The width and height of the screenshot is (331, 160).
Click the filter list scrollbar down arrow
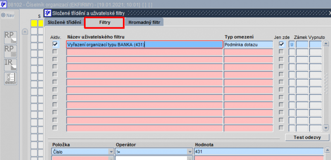(x=326, y=128)
